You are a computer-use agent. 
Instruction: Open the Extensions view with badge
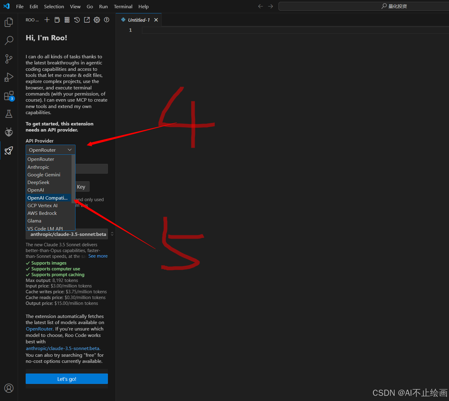9,96
